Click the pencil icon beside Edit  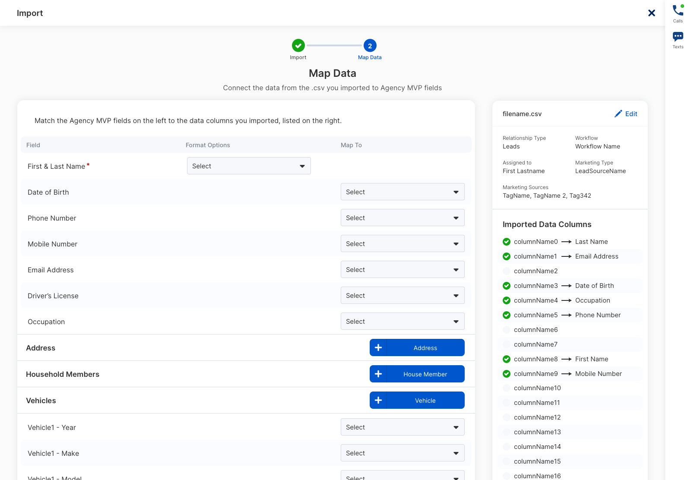pos(618,114)
